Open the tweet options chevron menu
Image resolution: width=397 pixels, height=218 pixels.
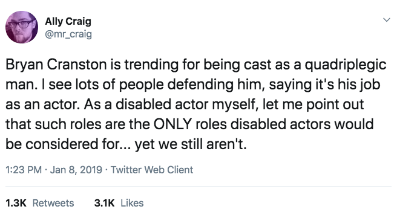(386, 20)
